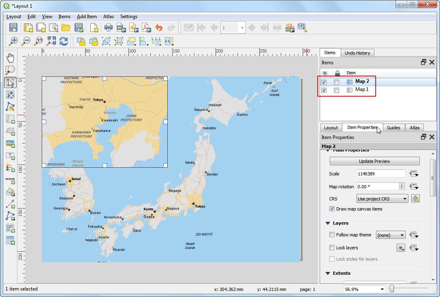Screen dimensions: 440x297
Task: Switch to the Undo History tab
Action: tap(357, 53)
